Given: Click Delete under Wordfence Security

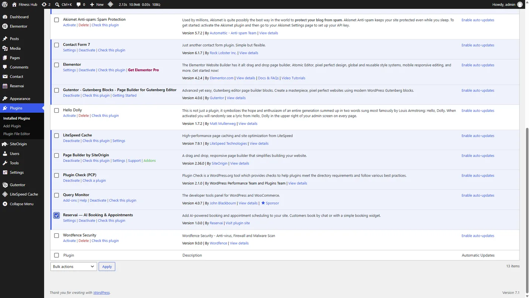Looking at the screenshot, I should click(x=84, y=241).
